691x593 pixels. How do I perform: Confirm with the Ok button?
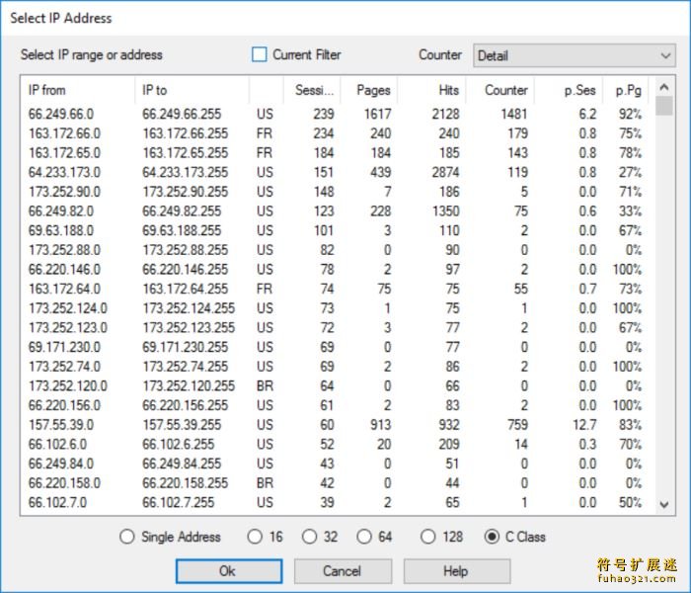click(229, 571)
